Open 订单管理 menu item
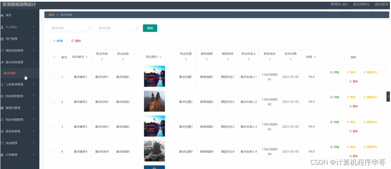391x169 pixels. coord(20,154)
